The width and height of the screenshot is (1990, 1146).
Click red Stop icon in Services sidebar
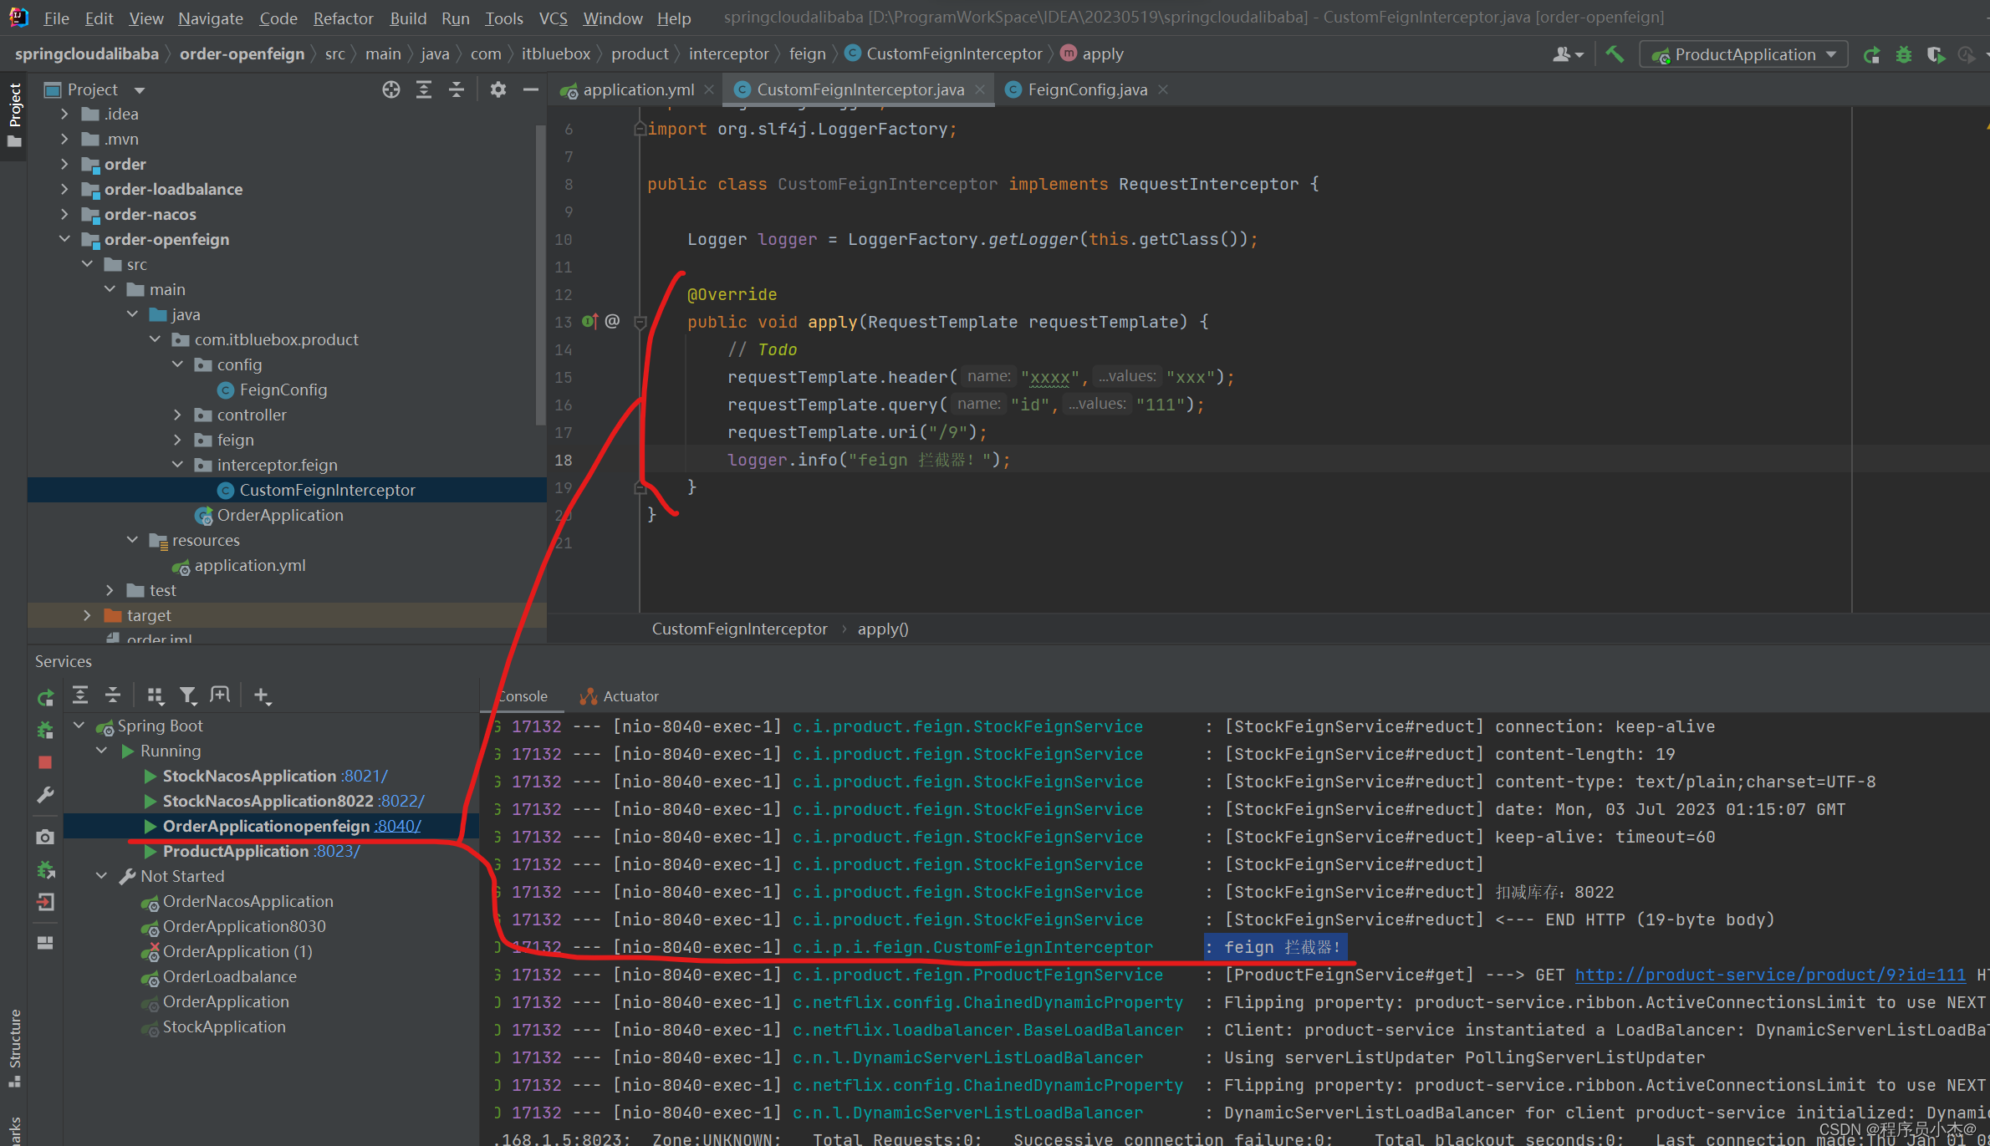point(45,762)
